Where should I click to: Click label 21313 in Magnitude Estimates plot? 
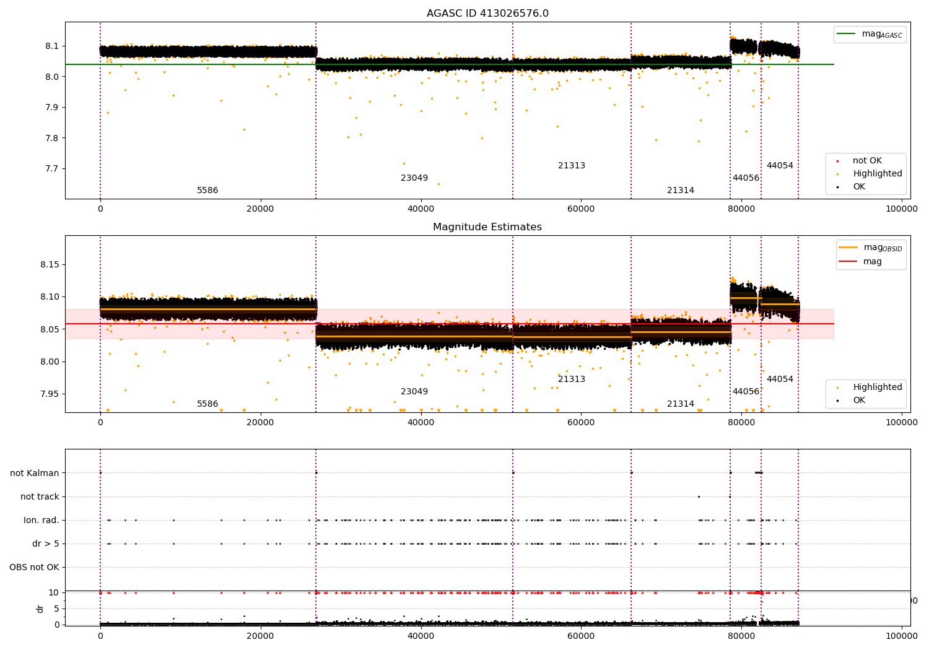pyautogui.click(x=572, y=379)
